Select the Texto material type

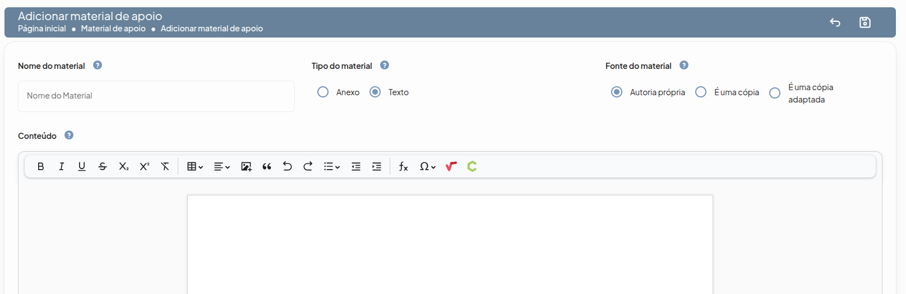click(375, 92)
